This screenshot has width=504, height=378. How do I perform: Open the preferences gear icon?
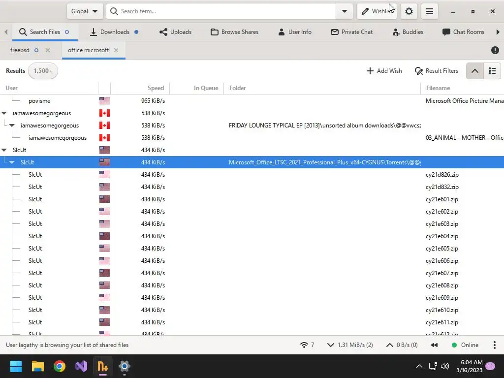click(x=409, y=11)
